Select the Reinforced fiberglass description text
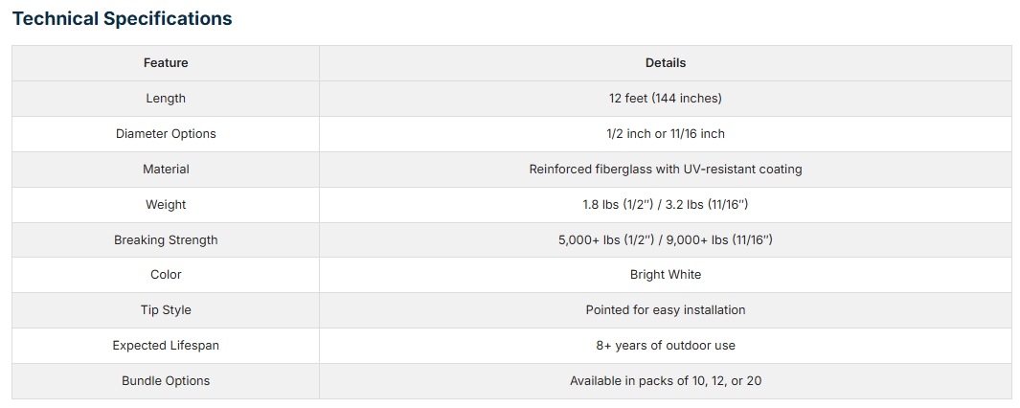This screenshot has height=408, width=1020. [666, 170]
